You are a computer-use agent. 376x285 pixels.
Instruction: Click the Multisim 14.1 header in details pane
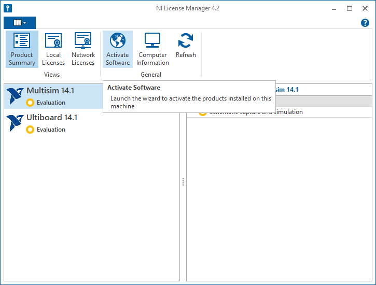287,90
